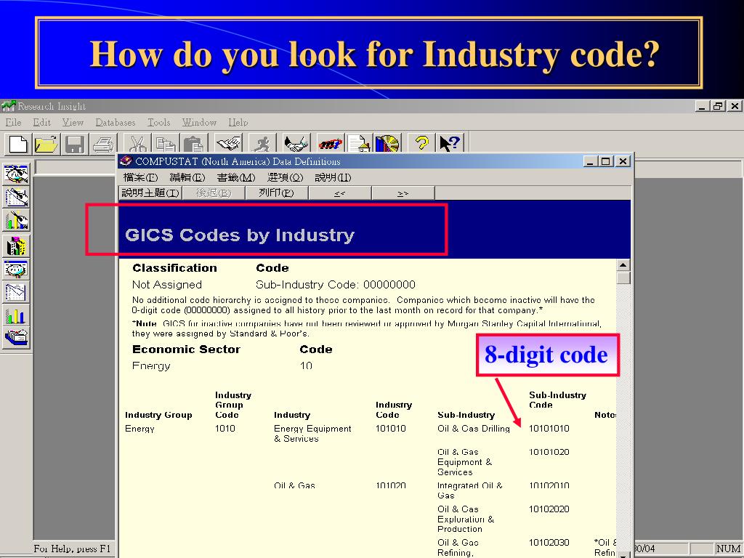Click the table report icon in sidebar

click(16, 292)
